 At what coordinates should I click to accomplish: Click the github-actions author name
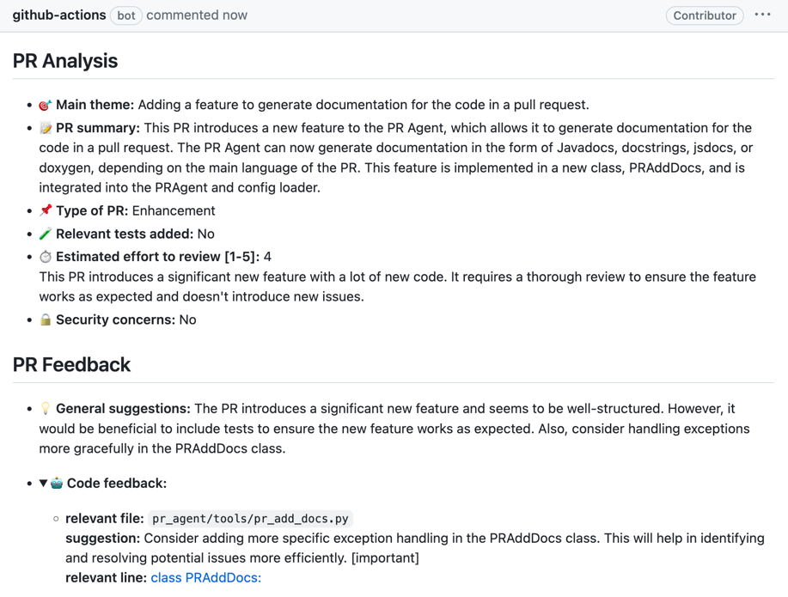tap(59, 15)
